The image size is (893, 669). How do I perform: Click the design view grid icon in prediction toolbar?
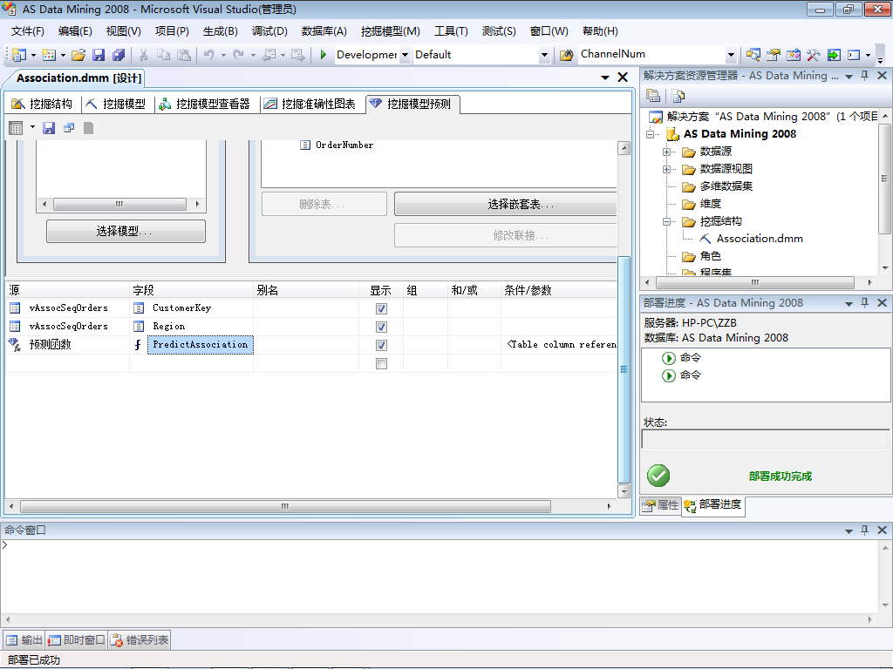pyautogui.click(x=16, y=128)
